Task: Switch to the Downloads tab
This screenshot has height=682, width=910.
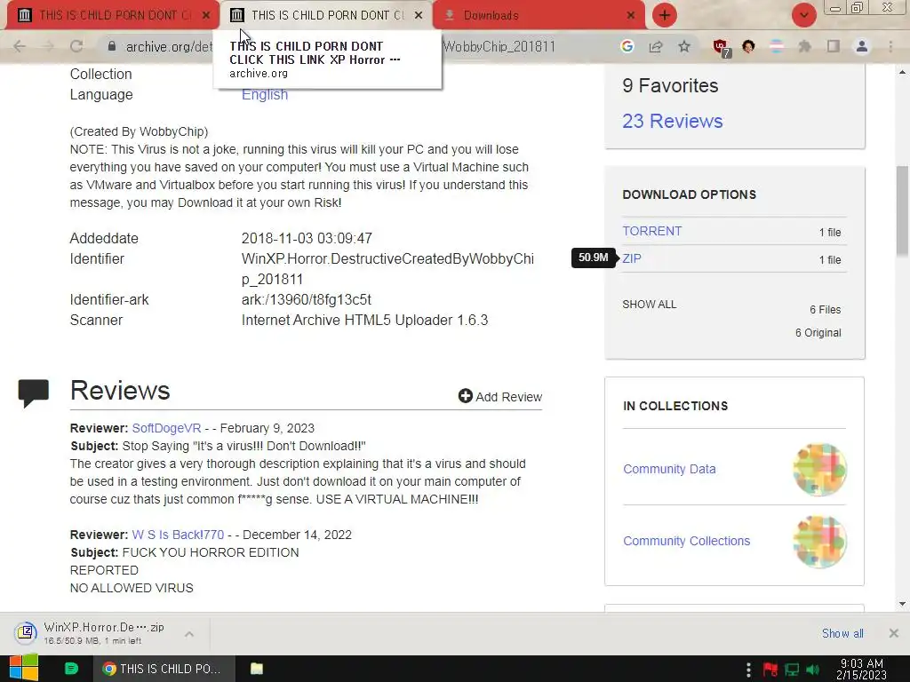Action: click(539, 16)
